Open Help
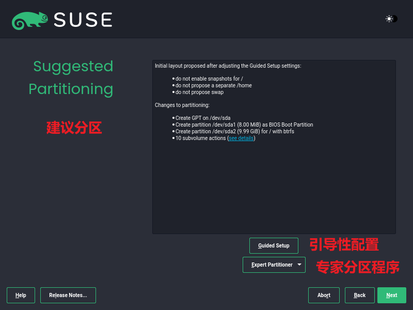 pyautogui.click(x=21, y=295)
